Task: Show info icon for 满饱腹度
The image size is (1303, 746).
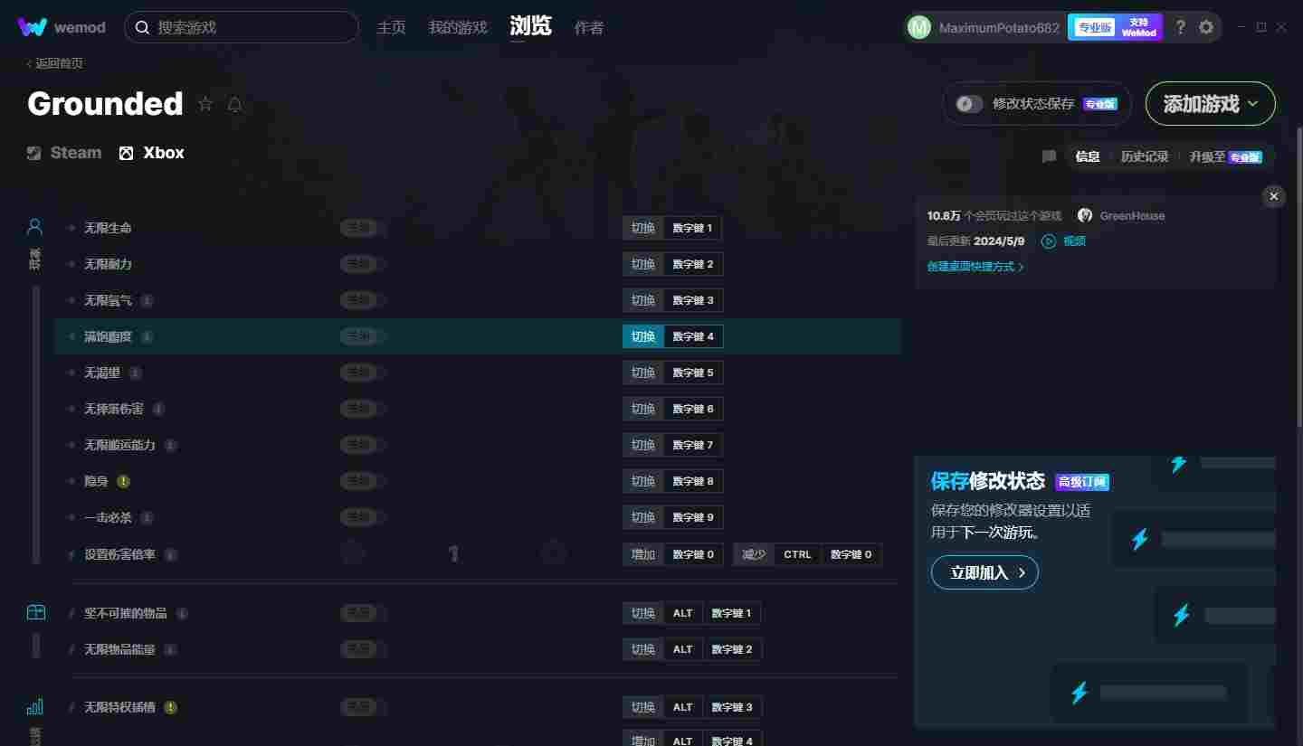Action: (147, 336)
